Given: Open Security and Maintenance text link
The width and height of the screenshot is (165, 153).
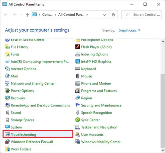Looking at the screenshot, I should 101,106.
